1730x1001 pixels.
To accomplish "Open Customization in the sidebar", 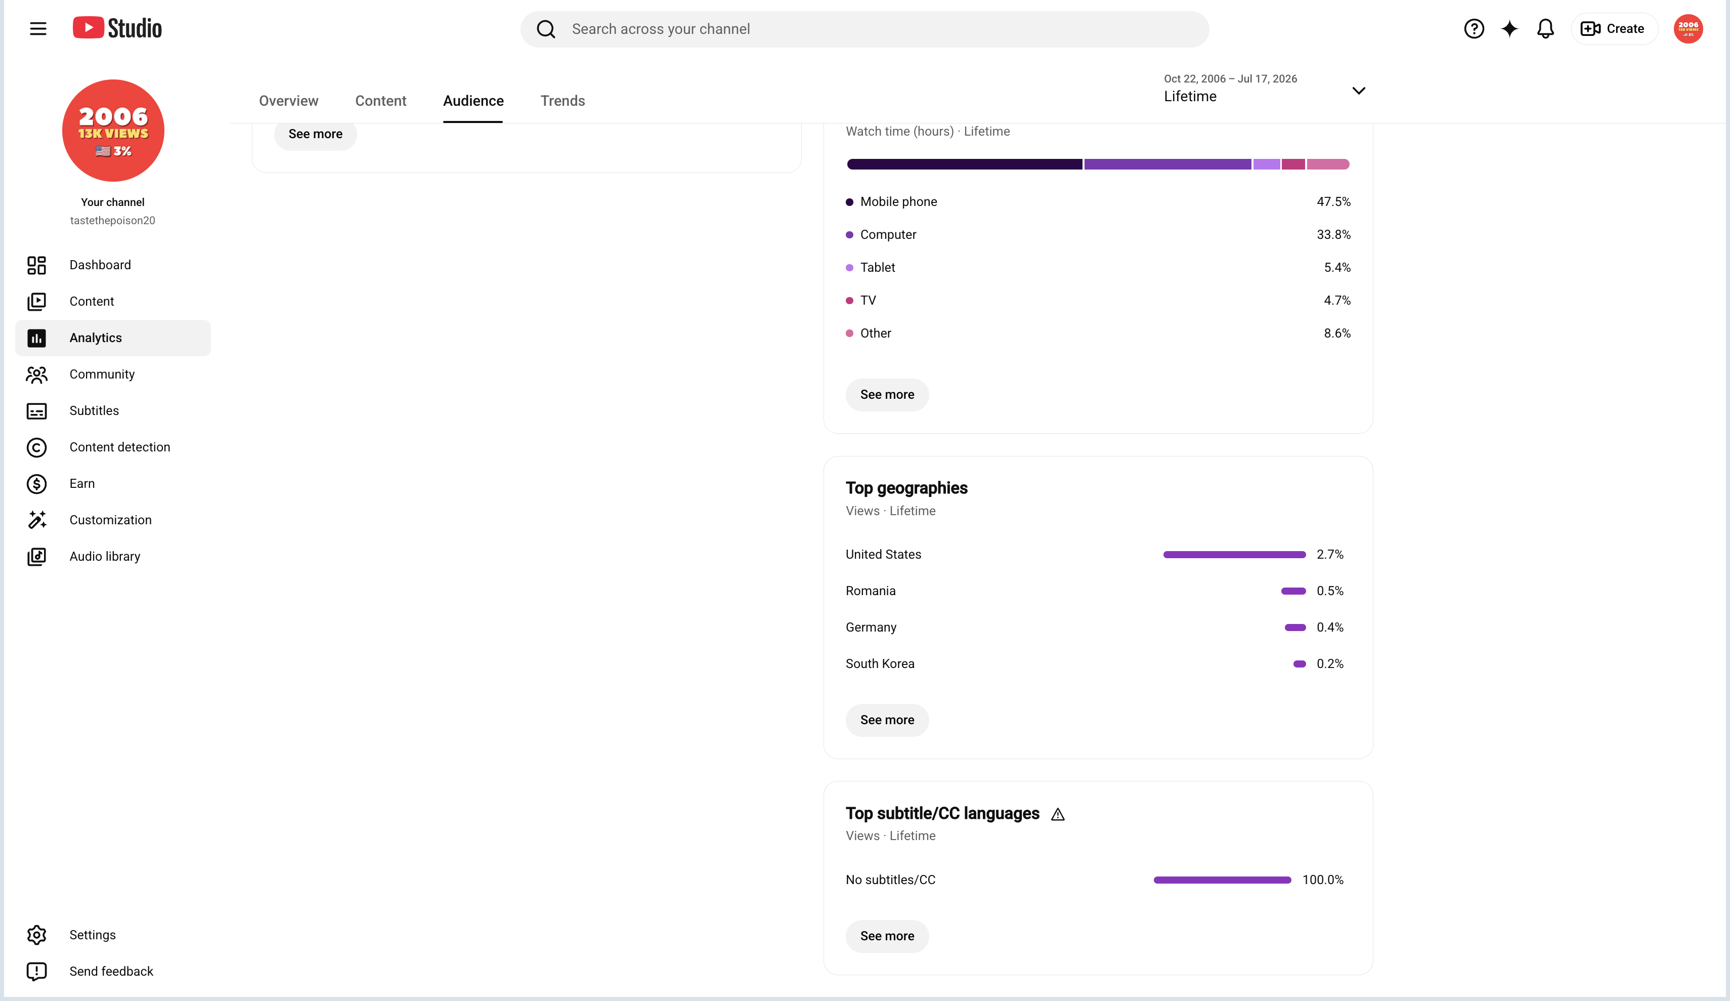I will click(113, 520).
